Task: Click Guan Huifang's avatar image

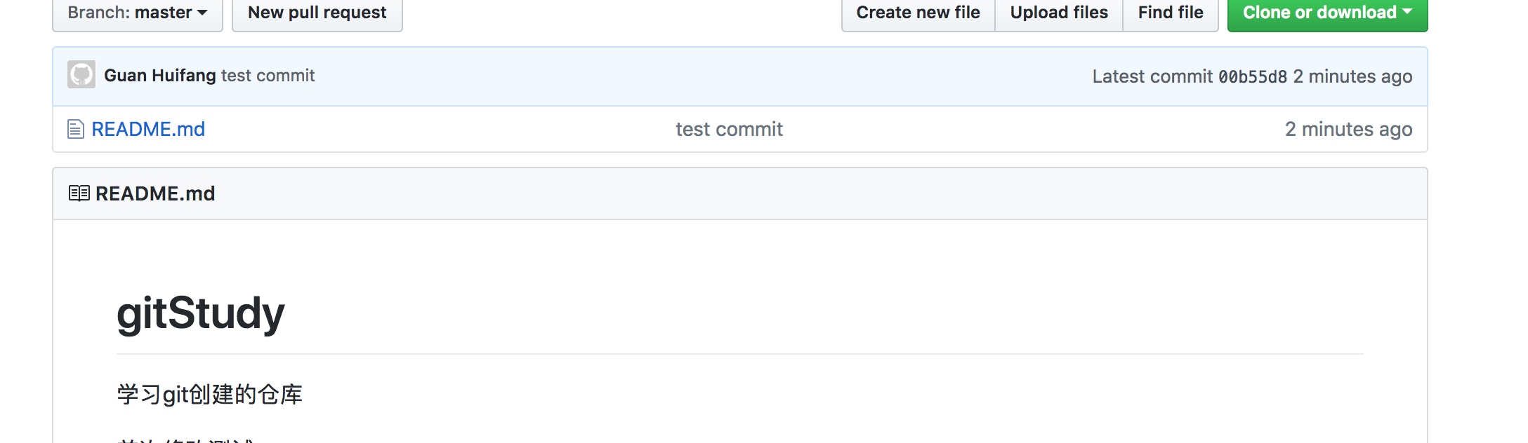Action: coord(81,74)
